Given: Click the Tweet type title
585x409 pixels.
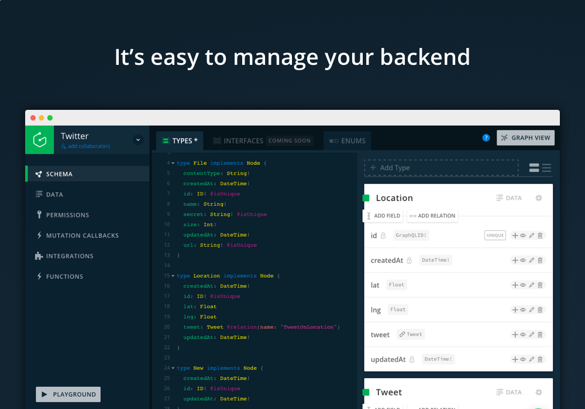Looking at the screenshot, I should (389, 392).
